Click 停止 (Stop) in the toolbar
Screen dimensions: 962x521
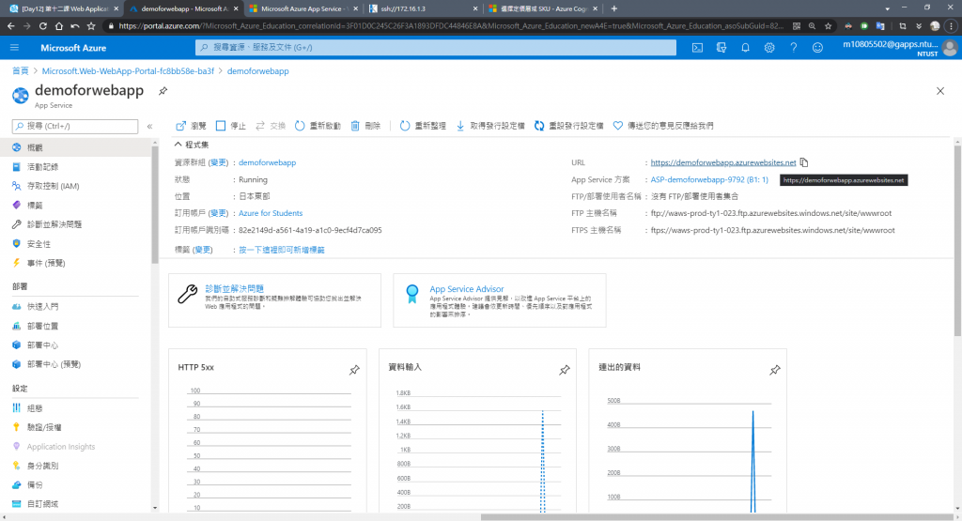(x=231, y=126)
